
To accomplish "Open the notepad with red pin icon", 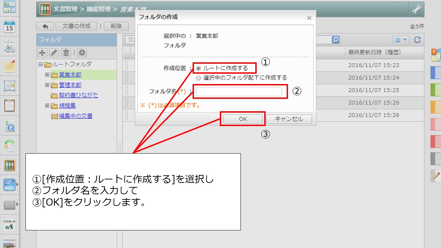I will pos(9,66).
